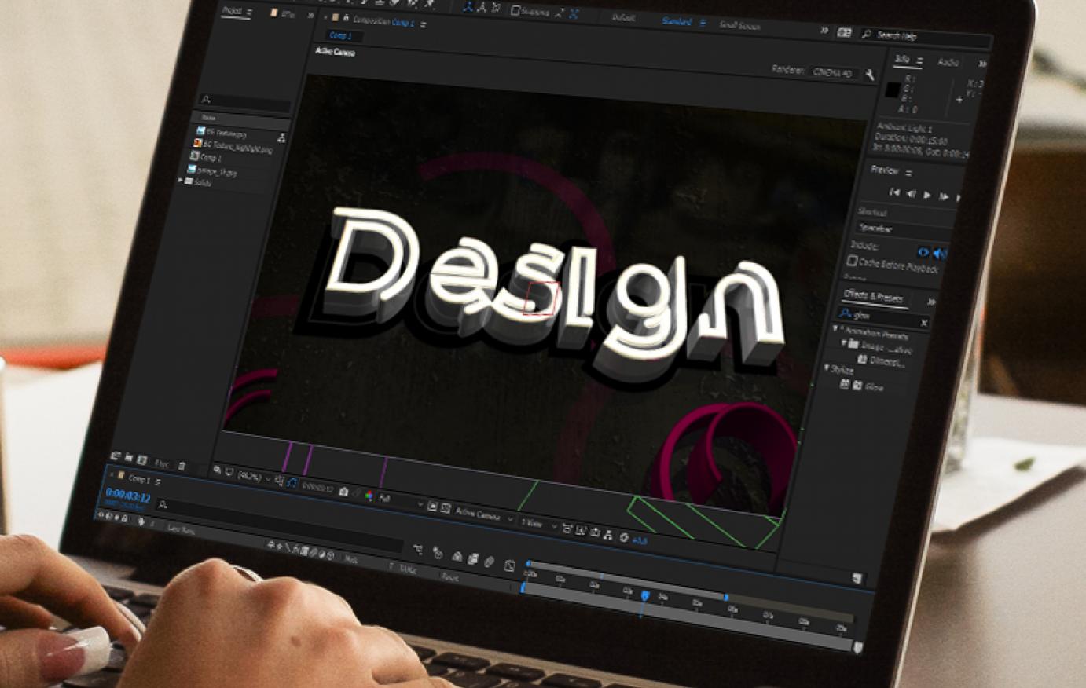Select the Comp 1 timeline tab
This screenshot has width=1086, height=688.
140,478
